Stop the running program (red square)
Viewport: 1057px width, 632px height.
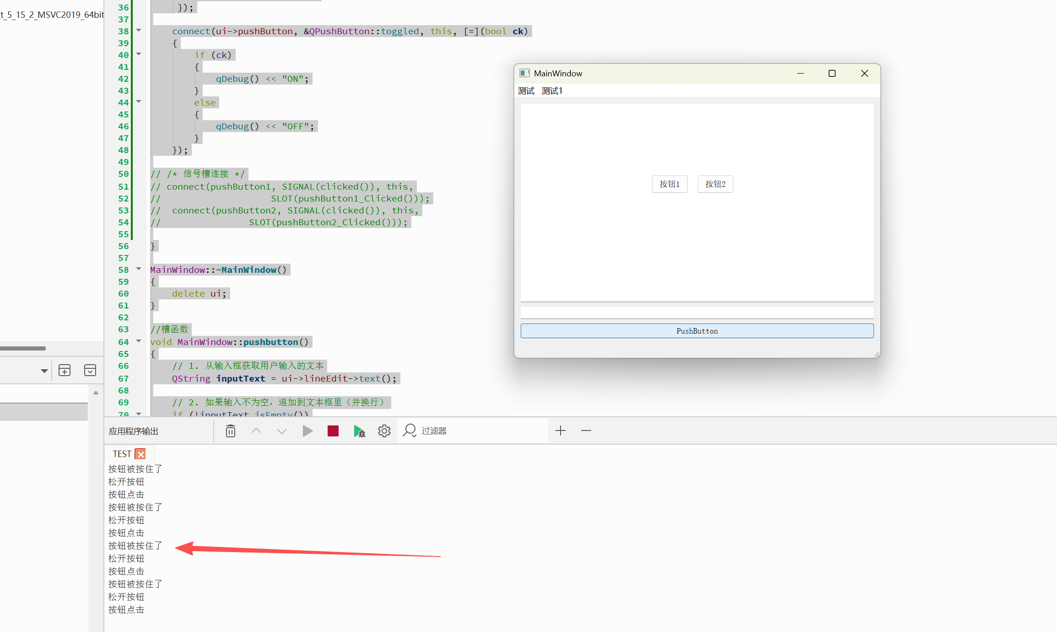333,431
